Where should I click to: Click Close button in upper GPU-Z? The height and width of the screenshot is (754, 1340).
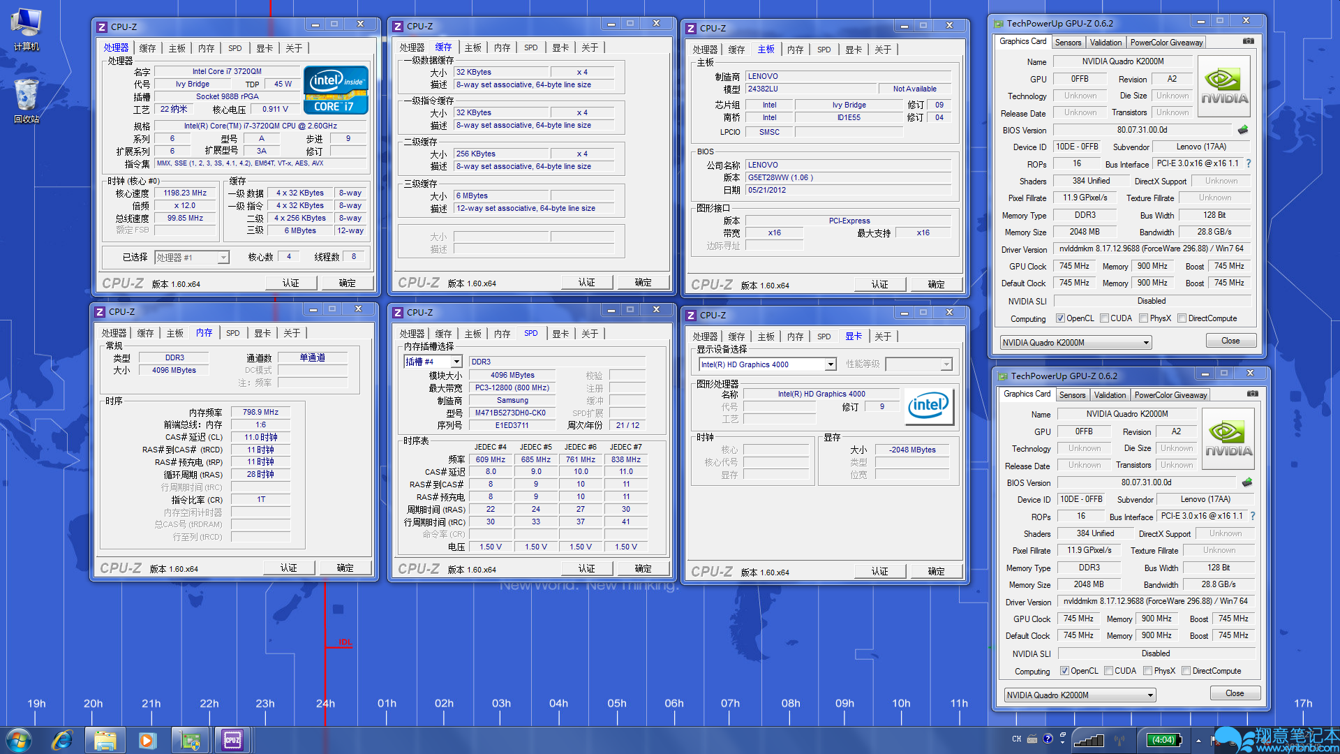1230,341
